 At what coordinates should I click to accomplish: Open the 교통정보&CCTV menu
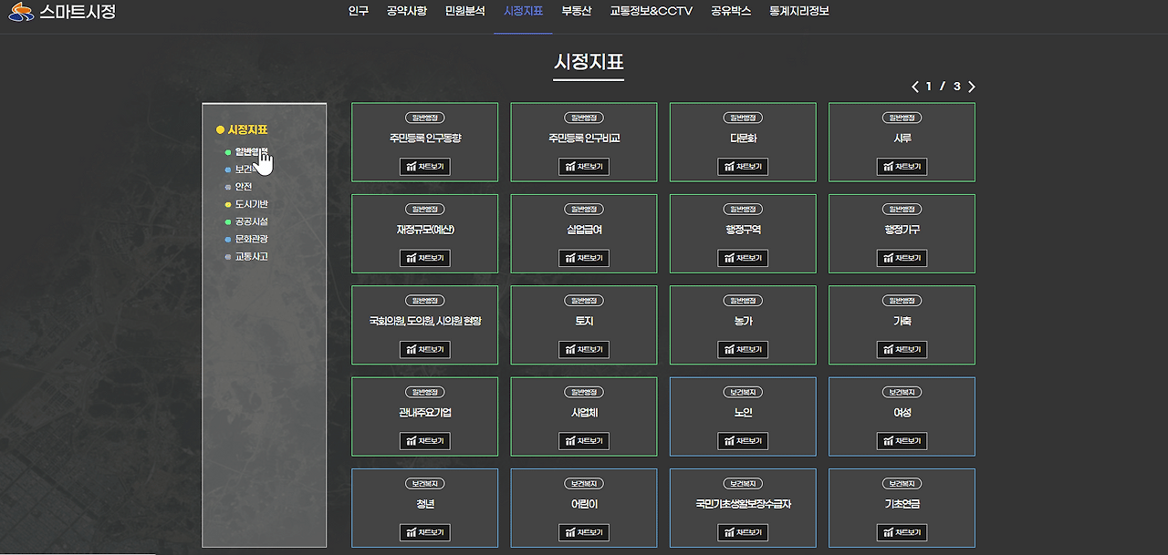652,11
